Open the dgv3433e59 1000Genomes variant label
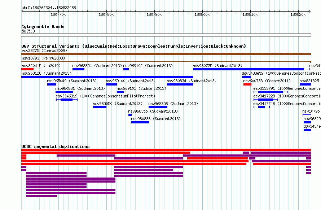The height and width of the screenshot is (210, 321). point(281,73)
